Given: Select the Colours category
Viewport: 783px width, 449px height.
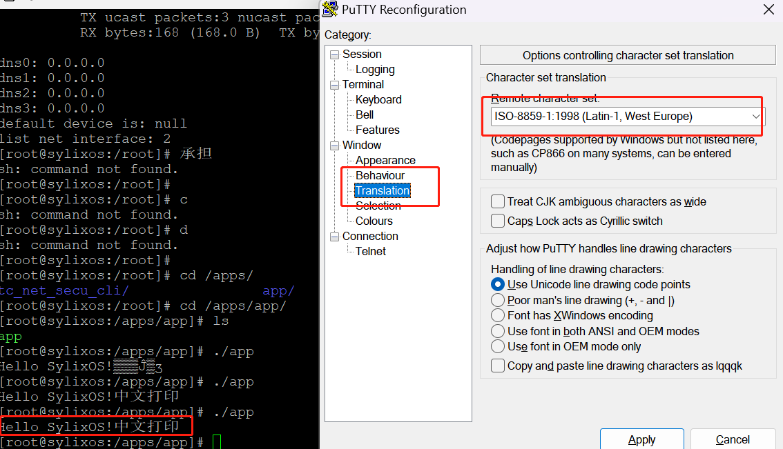Looking at the screenshot, I should tap(374, 221).
